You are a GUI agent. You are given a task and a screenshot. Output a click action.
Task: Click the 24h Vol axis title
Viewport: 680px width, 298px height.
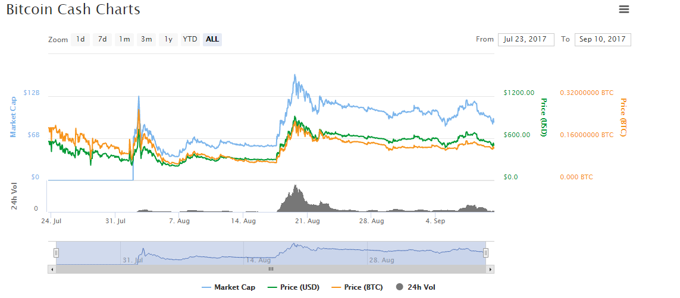(x=14, y=197)
